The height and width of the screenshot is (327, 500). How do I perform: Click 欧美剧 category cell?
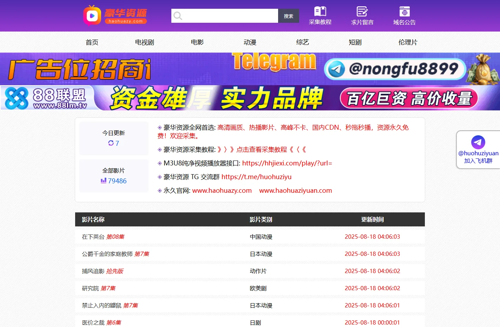tap(258, 288)
